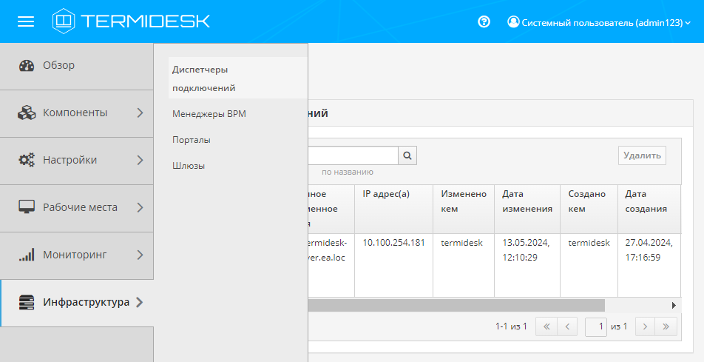This screenshot has width=704, height=362.
Task: Expand the Компоненты sidebar section
Action: click(x=76, y=113)
